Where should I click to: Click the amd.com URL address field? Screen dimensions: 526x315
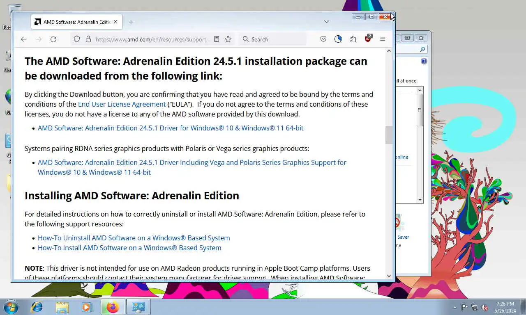pyautogui.click(x=151, y=39)
